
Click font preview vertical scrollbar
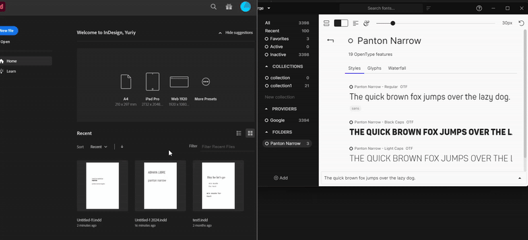click(x=524, y=93)
